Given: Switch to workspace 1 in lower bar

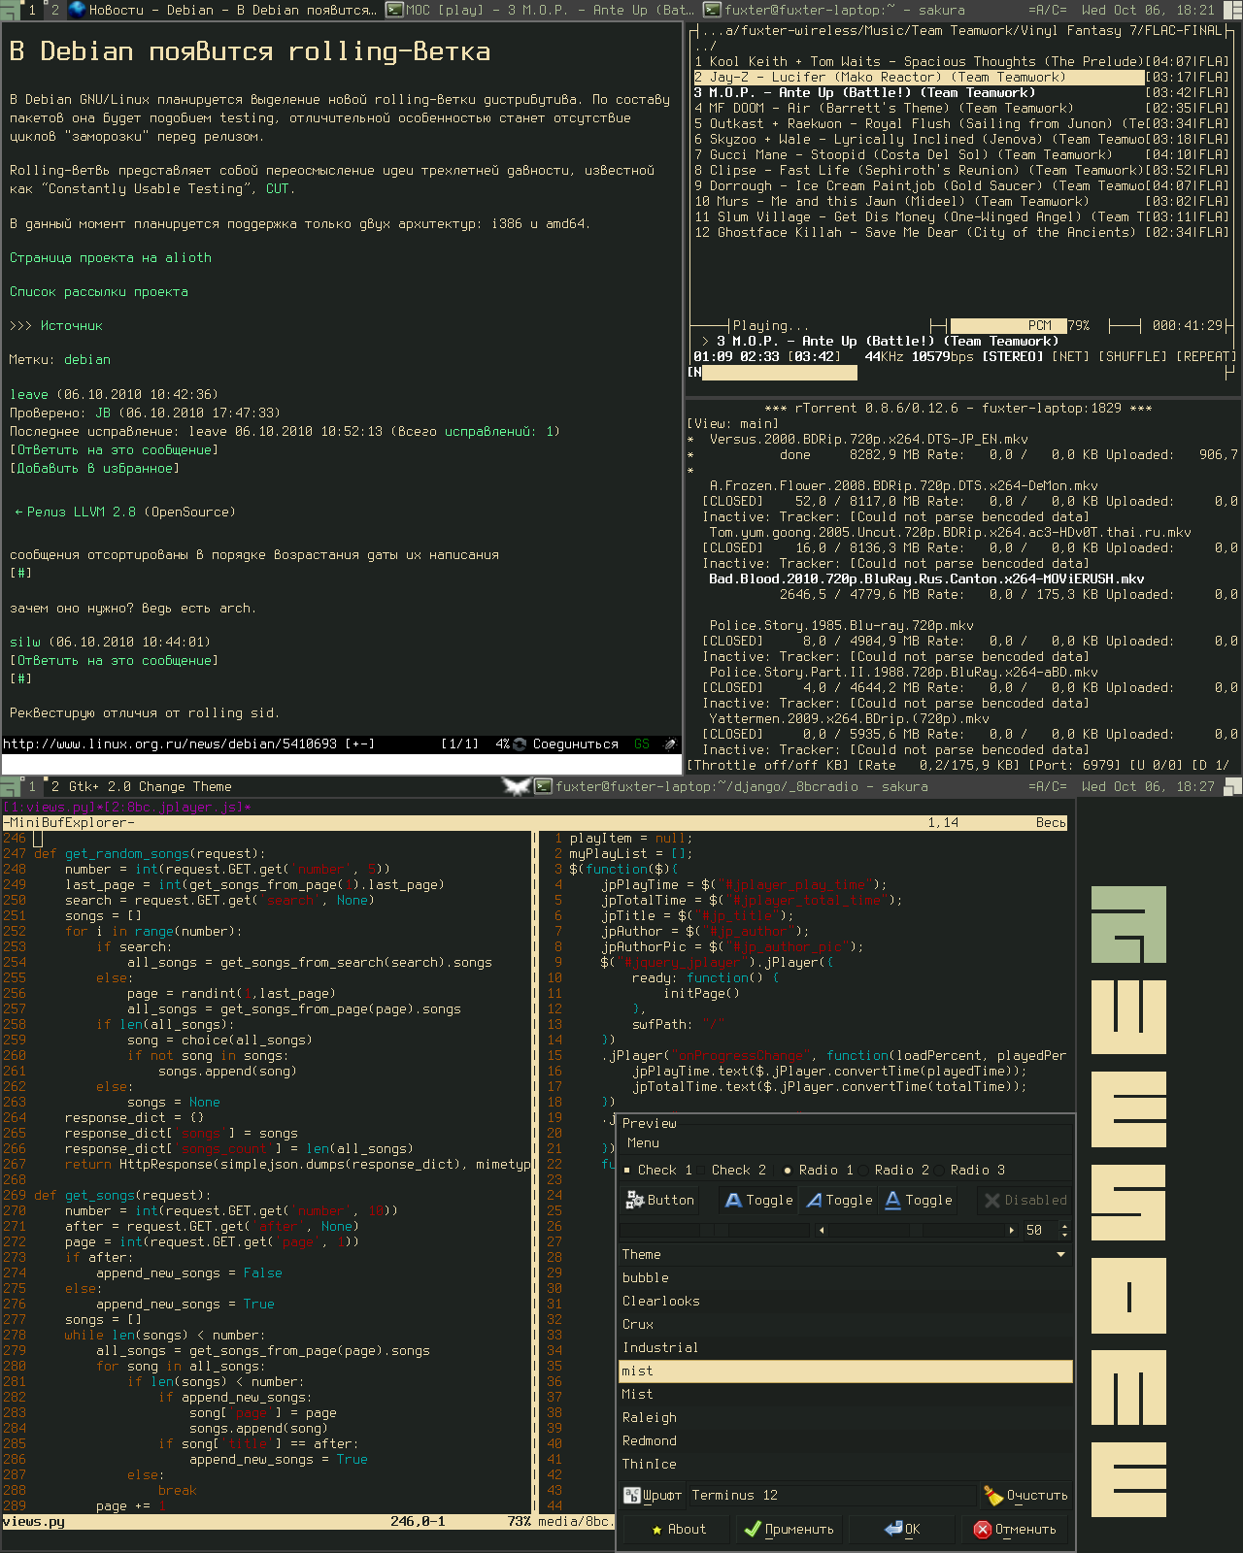Looking at the screenshot, I should point(32,786).
